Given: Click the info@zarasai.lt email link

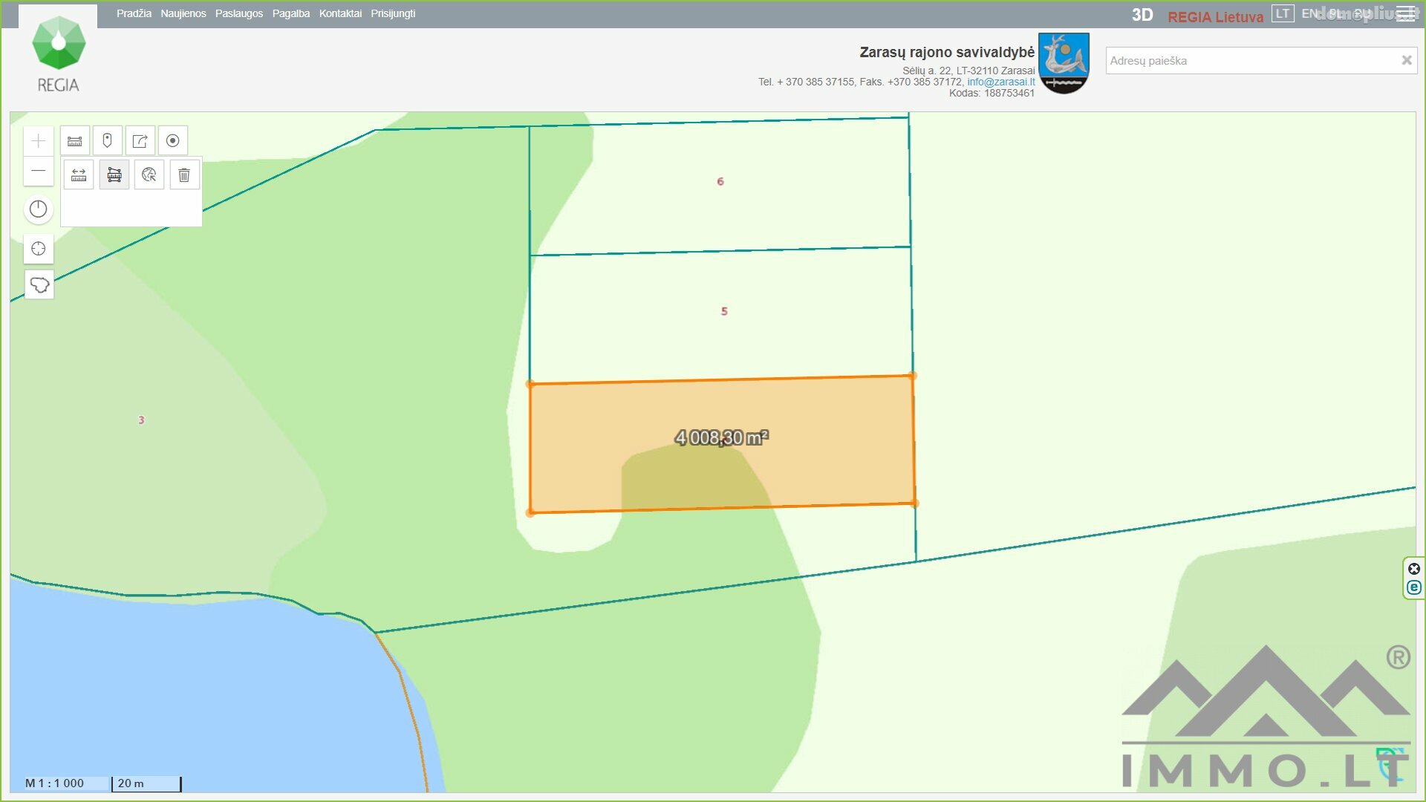Looking at the screenshot, I should pos(1000,82).
